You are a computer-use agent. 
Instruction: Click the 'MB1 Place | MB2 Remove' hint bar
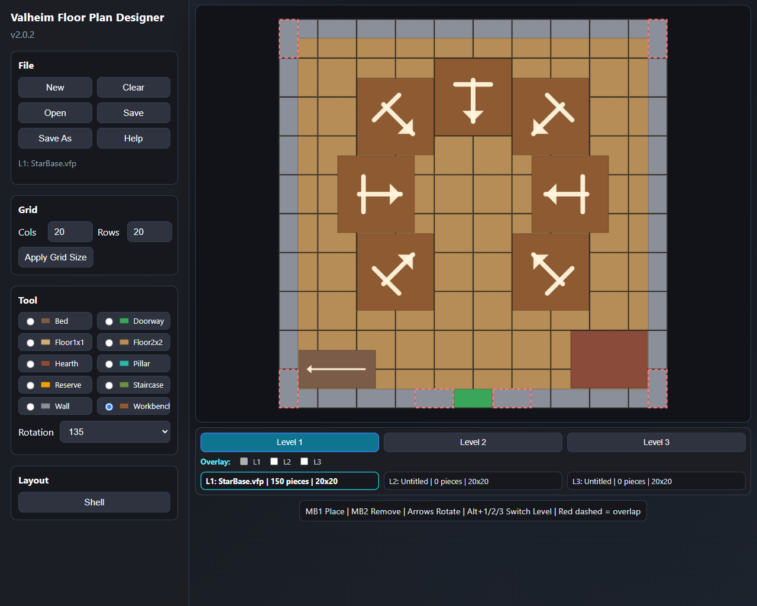[x=473, y=511]
